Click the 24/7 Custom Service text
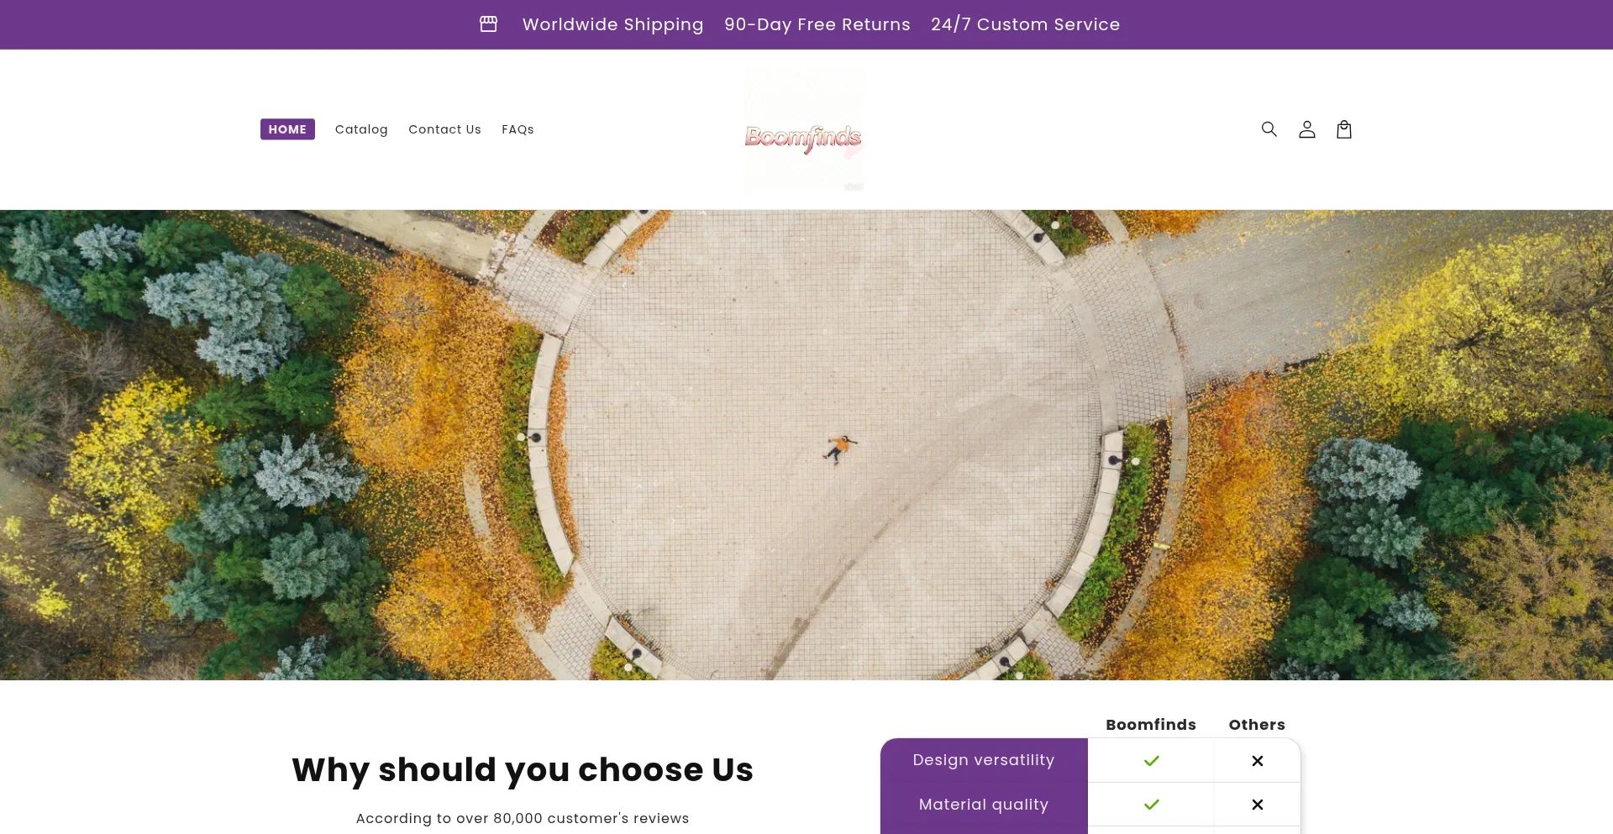Viewport: 1613px width, 834px height. click(1025, 24)
